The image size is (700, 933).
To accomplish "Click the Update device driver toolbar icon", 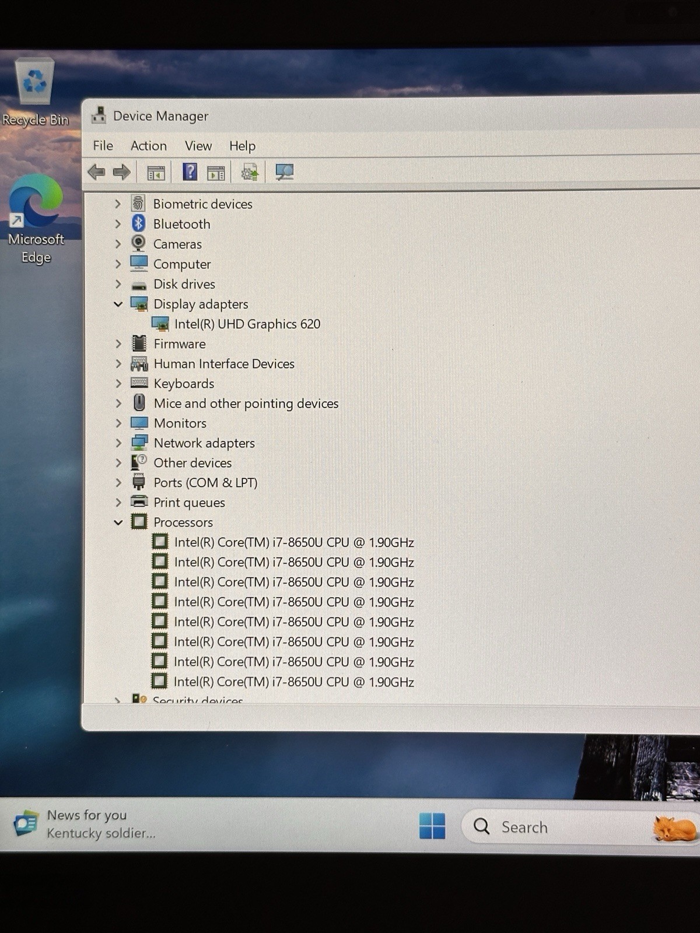I will coord(250,173).
